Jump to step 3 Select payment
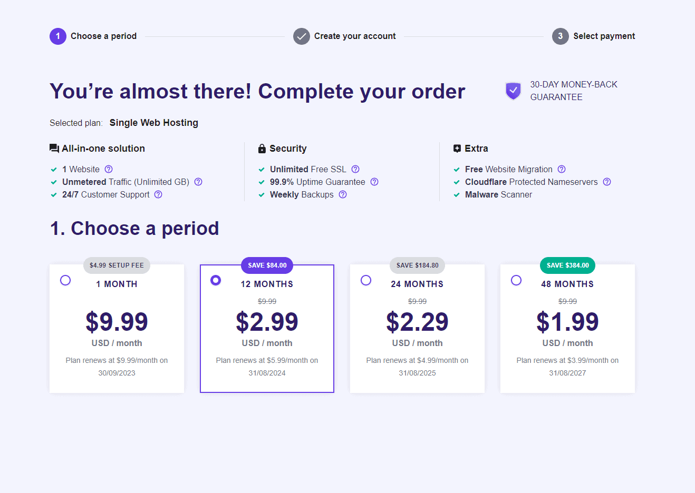695x493 pixels. pos(594,36)
